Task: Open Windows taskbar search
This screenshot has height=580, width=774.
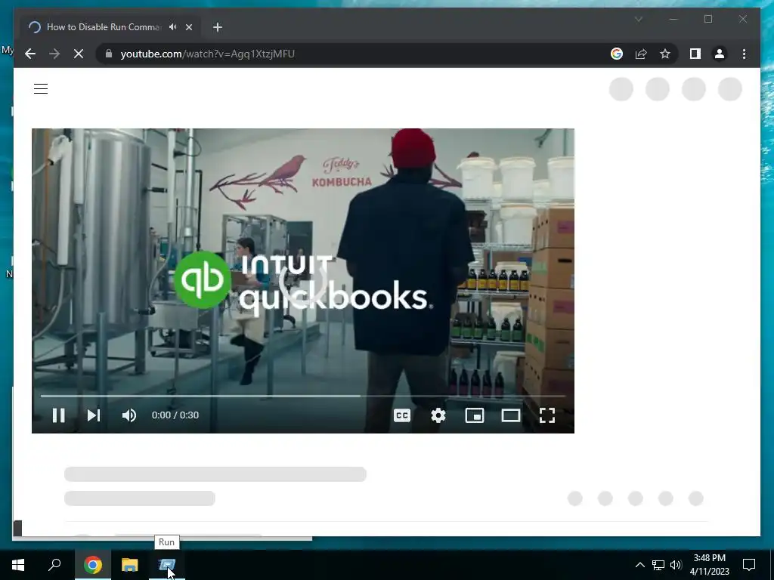Action: 54,565
